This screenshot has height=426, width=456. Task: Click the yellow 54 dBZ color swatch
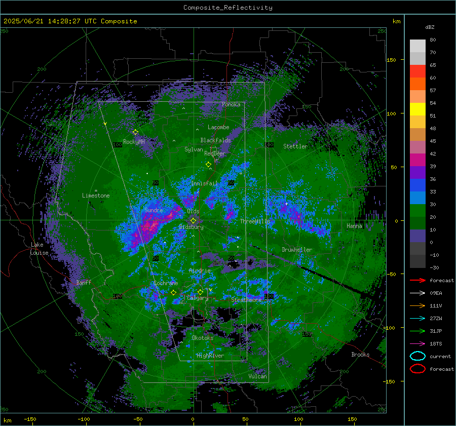tap(417, 109)
